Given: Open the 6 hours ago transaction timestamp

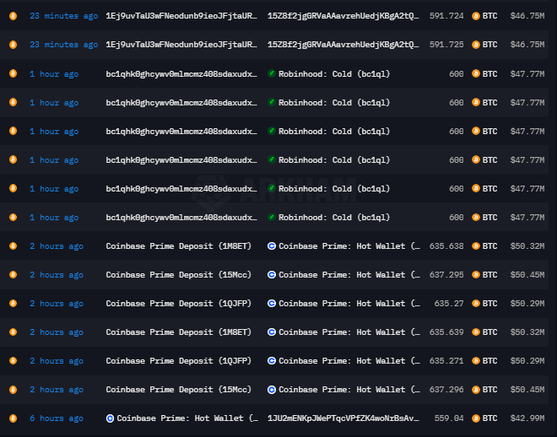Looking at the screenshot, I should pos(57,418).
